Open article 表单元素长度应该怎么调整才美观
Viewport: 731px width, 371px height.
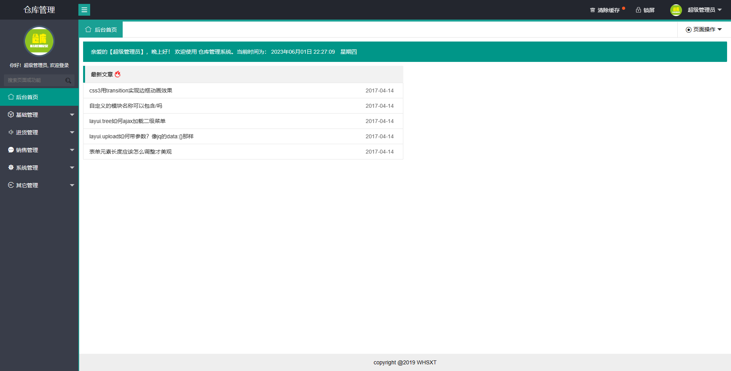[x=131, y=152]
